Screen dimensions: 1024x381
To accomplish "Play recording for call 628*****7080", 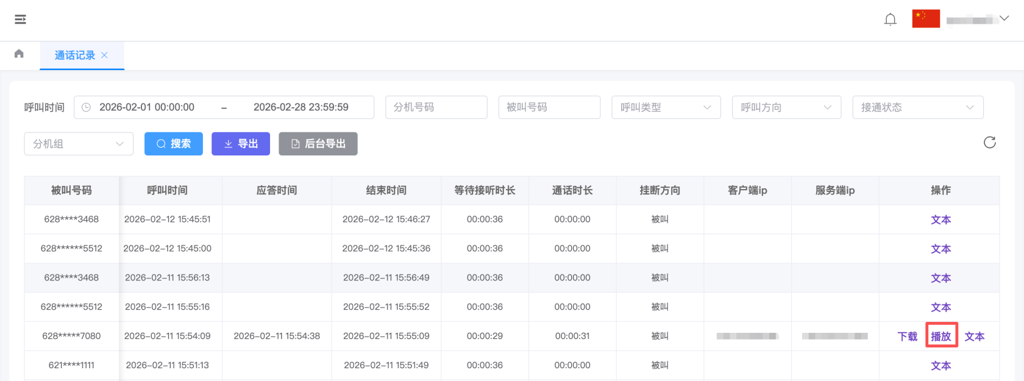I will [x=940, y=336].
